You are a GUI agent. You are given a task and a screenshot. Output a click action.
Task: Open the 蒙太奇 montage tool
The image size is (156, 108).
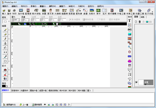pyautogui.click(x=50, y=12)
